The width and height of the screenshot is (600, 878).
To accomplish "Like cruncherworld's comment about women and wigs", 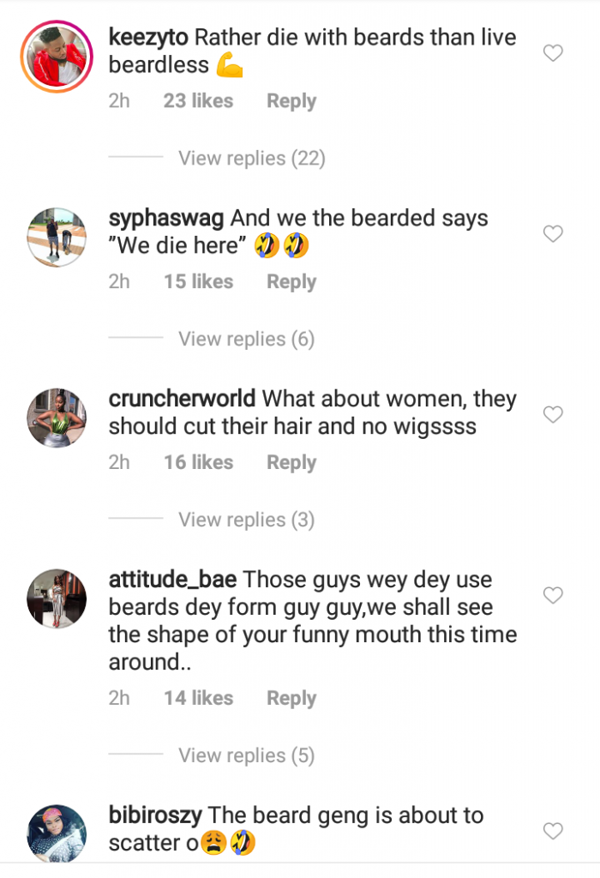I will tap(553, 414).
